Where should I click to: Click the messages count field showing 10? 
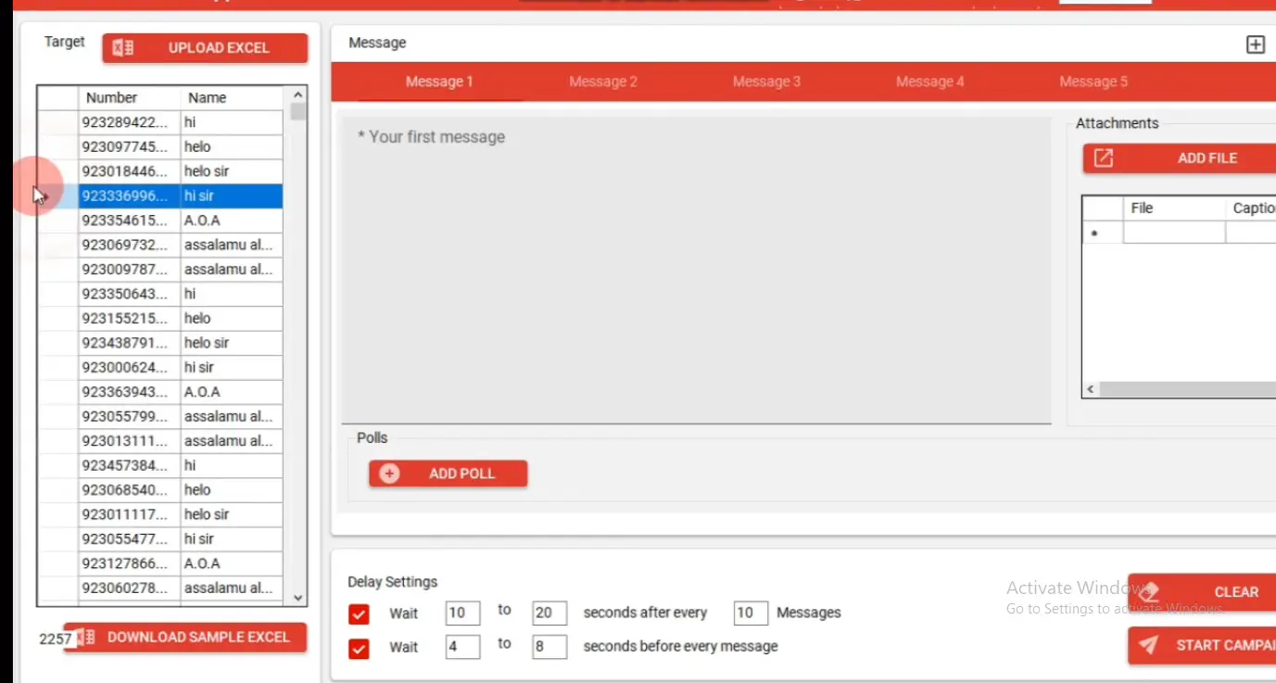750,613
